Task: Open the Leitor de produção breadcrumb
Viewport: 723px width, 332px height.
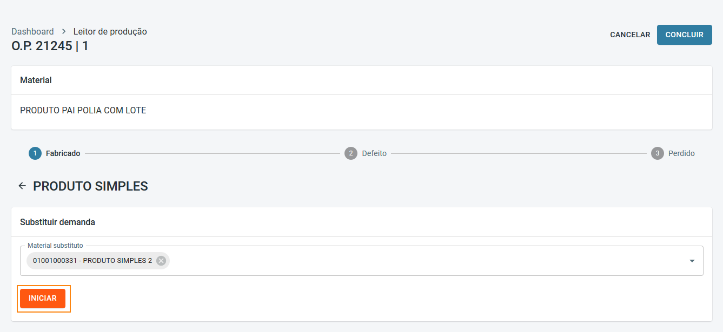Action: pos(110,32)
